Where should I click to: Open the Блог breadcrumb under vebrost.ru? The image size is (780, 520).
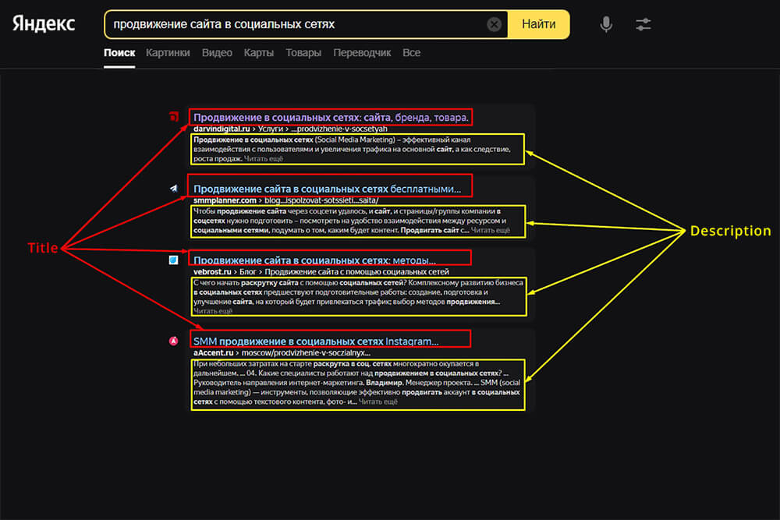click(x=248, y=272)
